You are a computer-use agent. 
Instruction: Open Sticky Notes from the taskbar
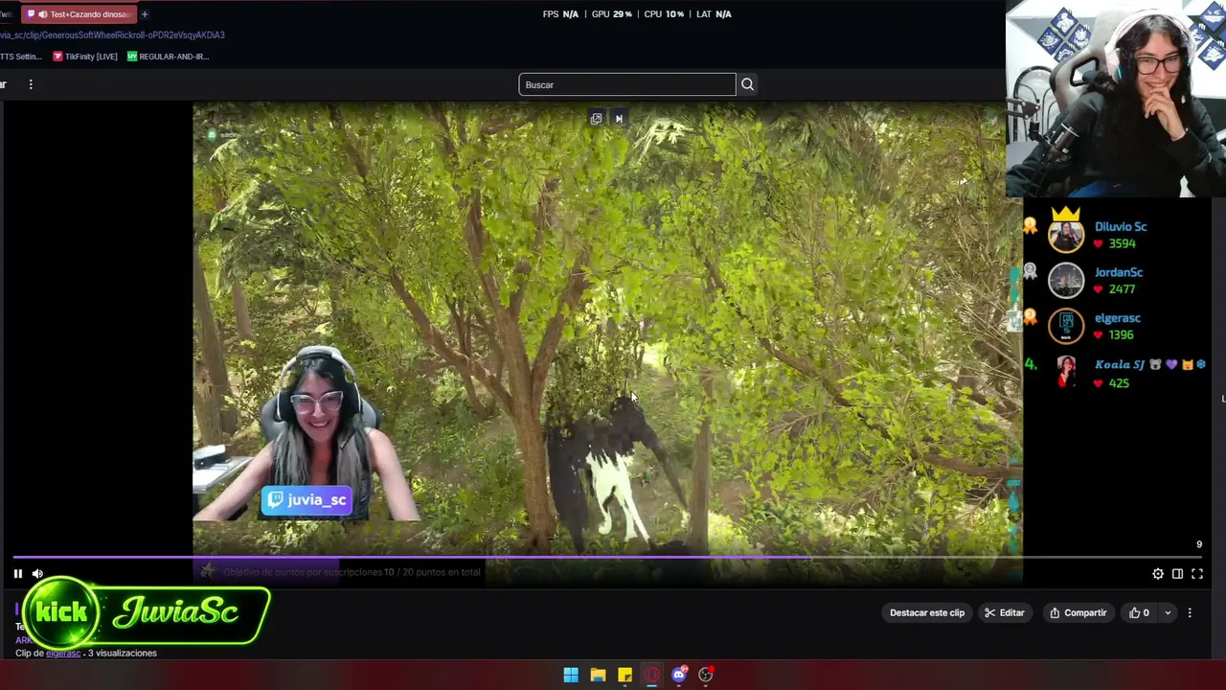coord(624,675)
